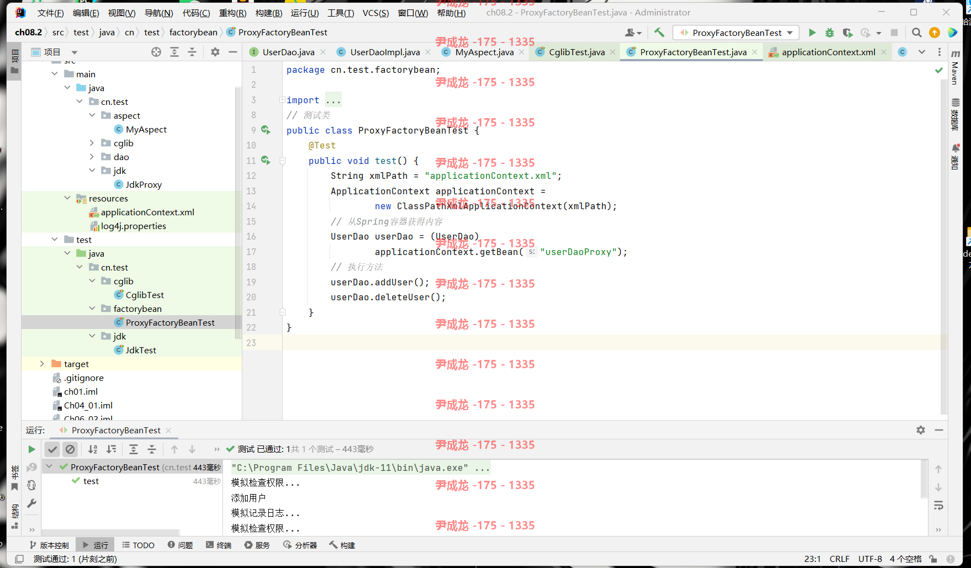Screen dimensions: 971x568
Task: Select opened file target icon in project panel
Action: pyautogui.click(x=156, y=52)
